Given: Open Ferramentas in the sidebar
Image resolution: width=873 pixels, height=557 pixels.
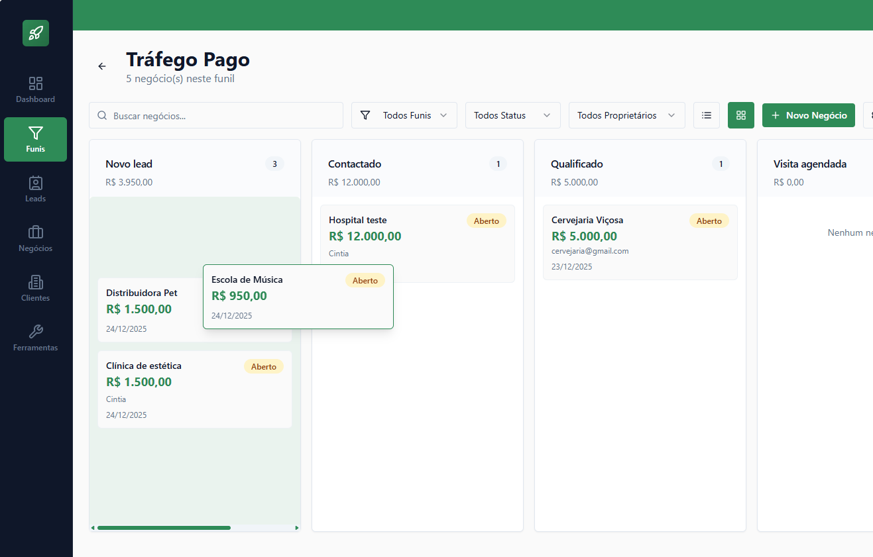Looking at the screenshot, I should pos(36,338).
